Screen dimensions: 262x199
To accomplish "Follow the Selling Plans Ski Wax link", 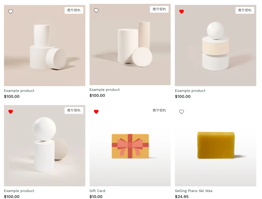I will pos(194,191).
